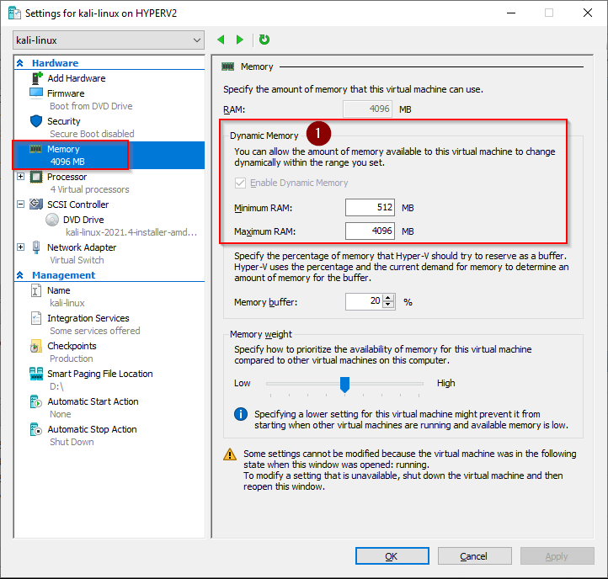Expand the Processor tree node
This screenshot has width=608, height=579.
pyautogui.click(x=21, y=177)
